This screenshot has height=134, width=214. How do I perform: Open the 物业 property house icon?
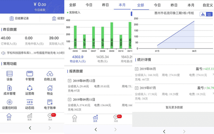[50, 88]
